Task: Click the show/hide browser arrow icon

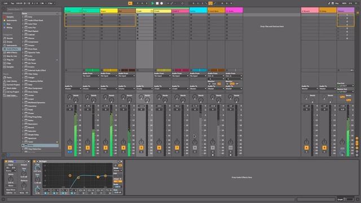Action: [3, 8]
